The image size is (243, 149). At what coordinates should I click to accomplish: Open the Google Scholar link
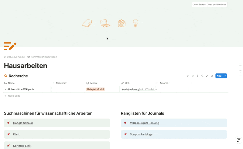pyautogui.click(x=23, y=123)
